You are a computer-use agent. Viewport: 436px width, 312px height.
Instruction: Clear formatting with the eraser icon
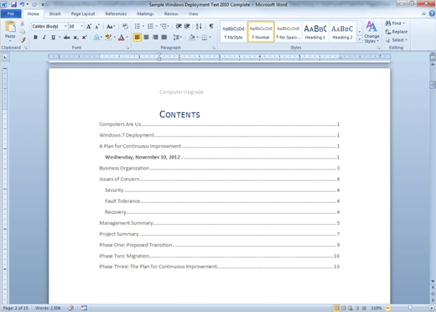[125, 27]
